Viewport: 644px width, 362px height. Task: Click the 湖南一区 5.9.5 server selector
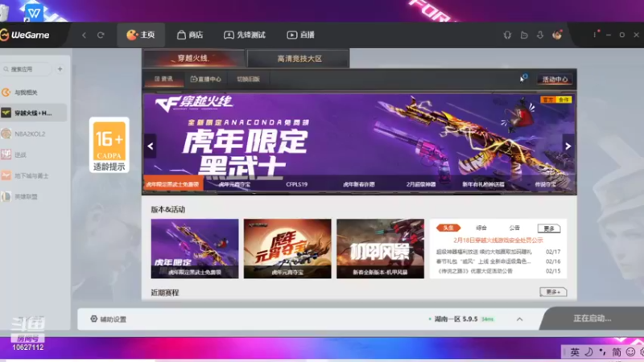click(461, 319)
